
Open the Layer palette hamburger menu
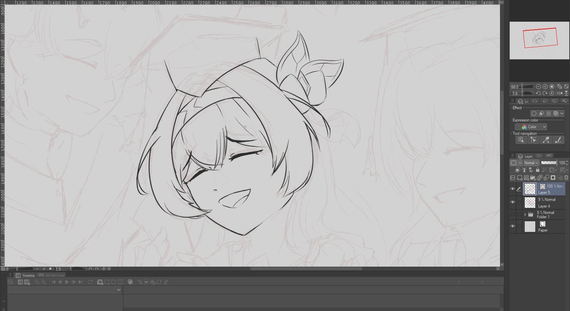click(x=513, y=155)
